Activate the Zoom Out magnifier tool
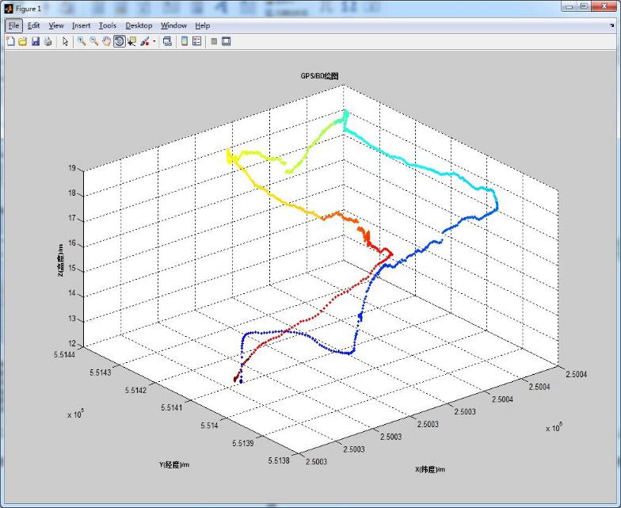621x508 pixels. click(x=93, y=41)
